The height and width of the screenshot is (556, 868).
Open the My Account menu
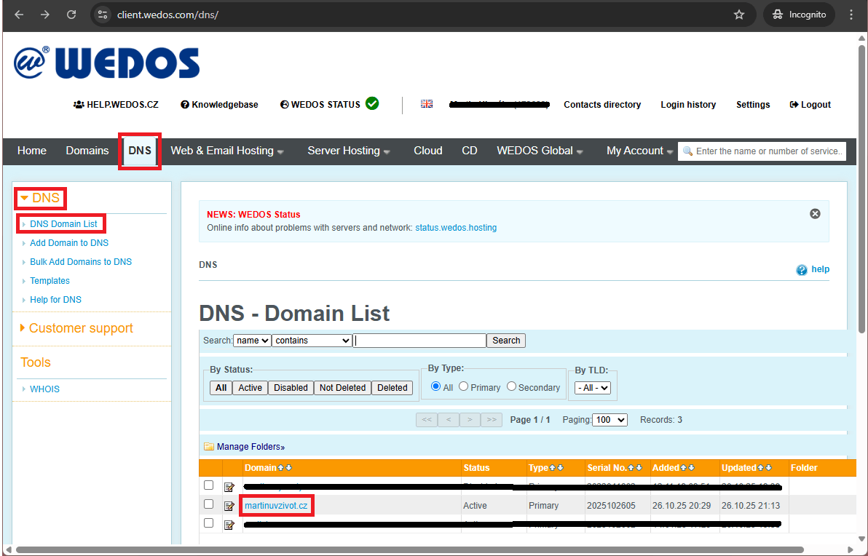point(634,151)
